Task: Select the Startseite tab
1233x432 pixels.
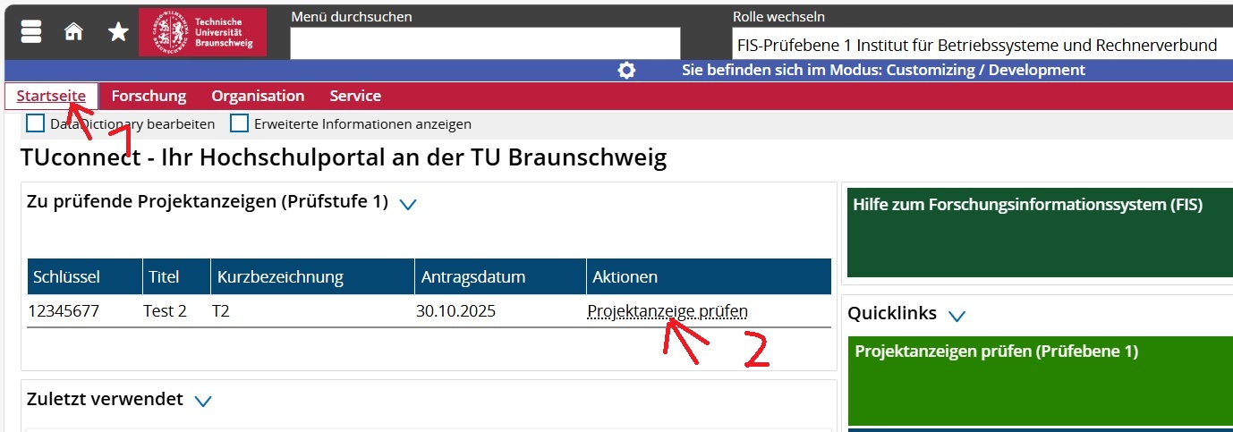Action: pyautogui.click(x=51, y=96)
